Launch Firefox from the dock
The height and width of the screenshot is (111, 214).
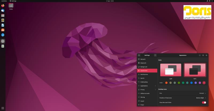3,6
